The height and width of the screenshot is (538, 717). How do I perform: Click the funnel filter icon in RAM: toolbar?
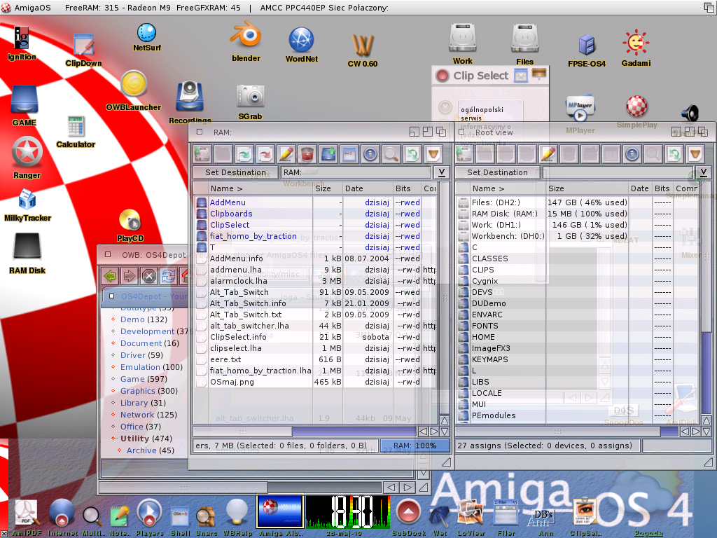pos(433,154)
